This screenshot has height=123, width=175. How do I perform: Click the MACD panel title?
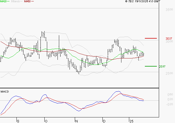tap(5, 91)
